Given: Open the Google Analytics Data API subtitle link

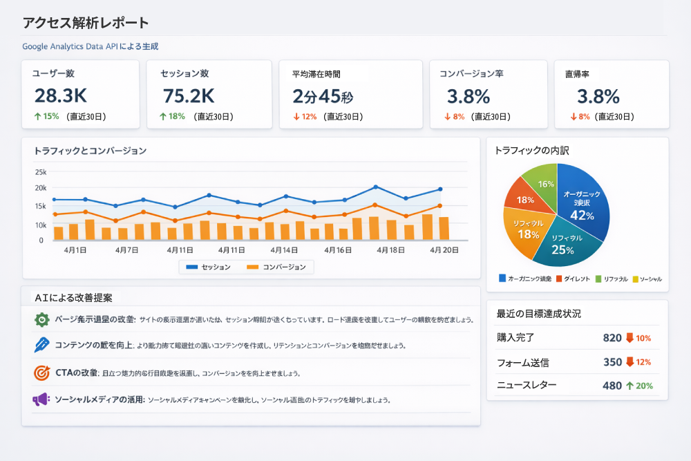Looking at the screenshot, I should click(90, 46).
